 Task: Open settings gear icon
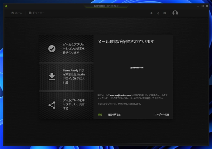pos(165,13)
